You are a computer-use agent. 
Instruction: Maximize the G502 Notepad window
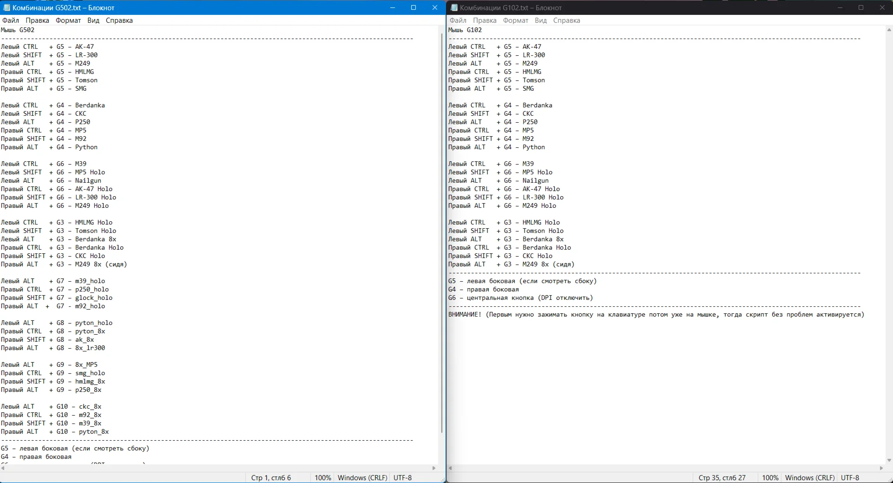[414, 8]
